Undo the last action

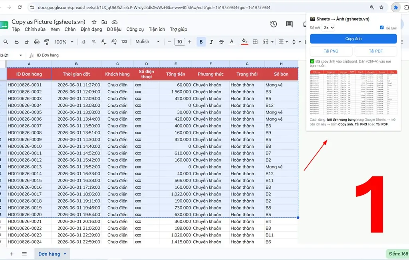click(16, 42)
